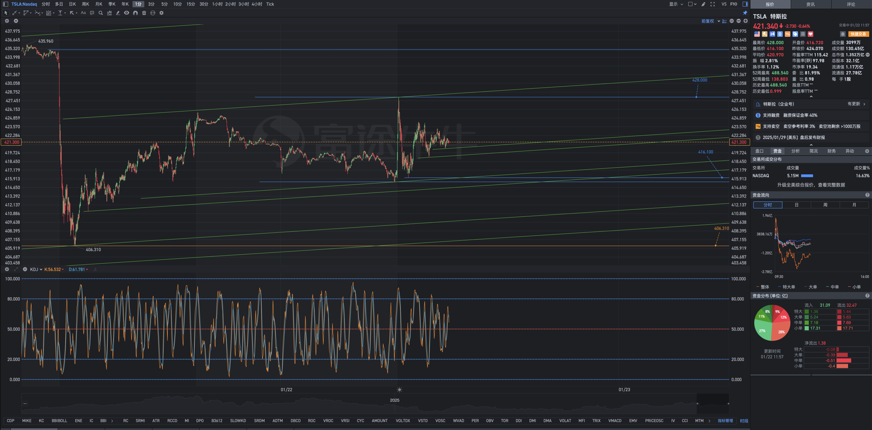Zoom out chart with minus icon

pyautogui.click(x=739, y=21)
